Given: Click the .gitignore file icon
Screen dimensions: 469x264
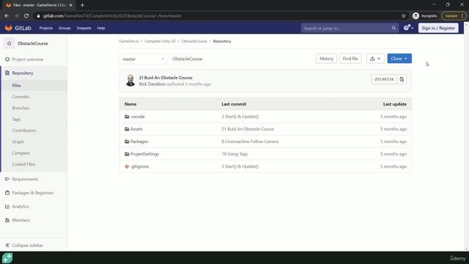Looking at the screenshot, I should click(x=127, y=166).
